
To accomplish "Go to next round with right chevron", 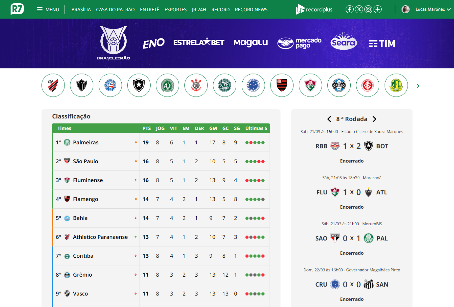I will (x=375, y=119).
